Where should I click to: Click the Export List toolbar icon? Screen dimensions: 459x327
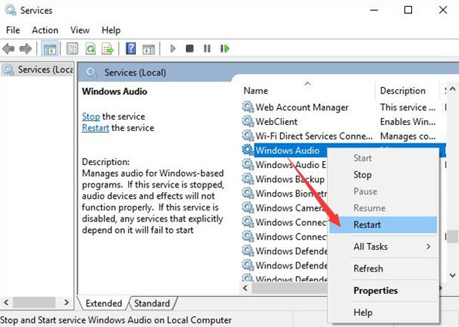(x=107, y=49)
